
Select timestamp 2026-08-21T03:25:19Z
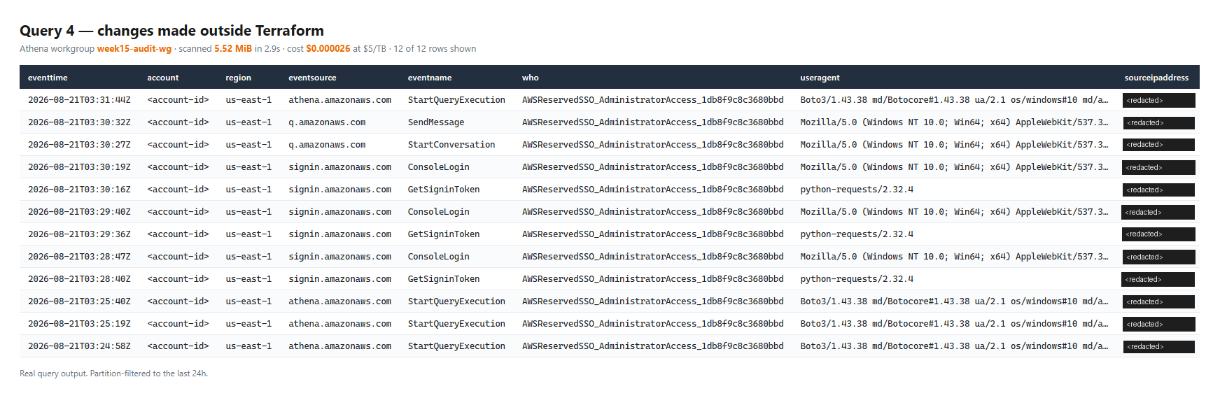tap(79, 324)
